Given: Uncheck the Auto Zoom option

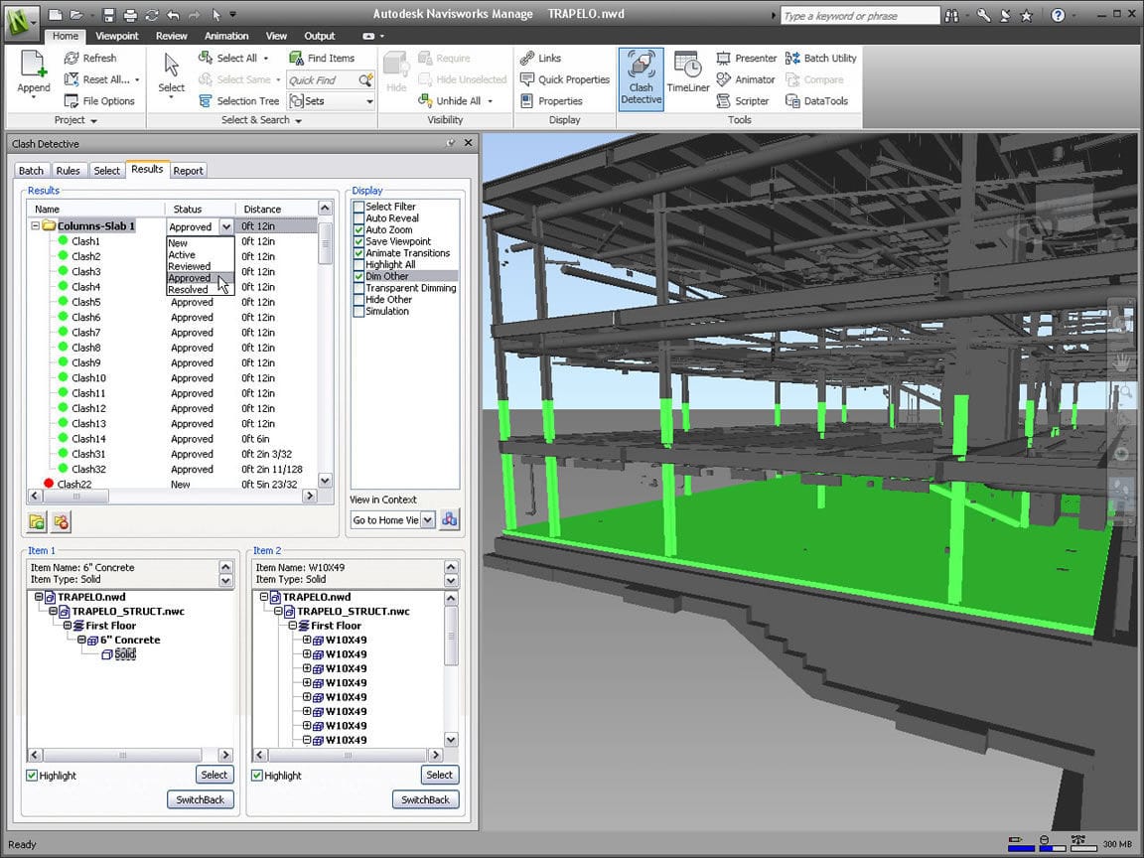Looking at the screenshot, I should point(359,230).
